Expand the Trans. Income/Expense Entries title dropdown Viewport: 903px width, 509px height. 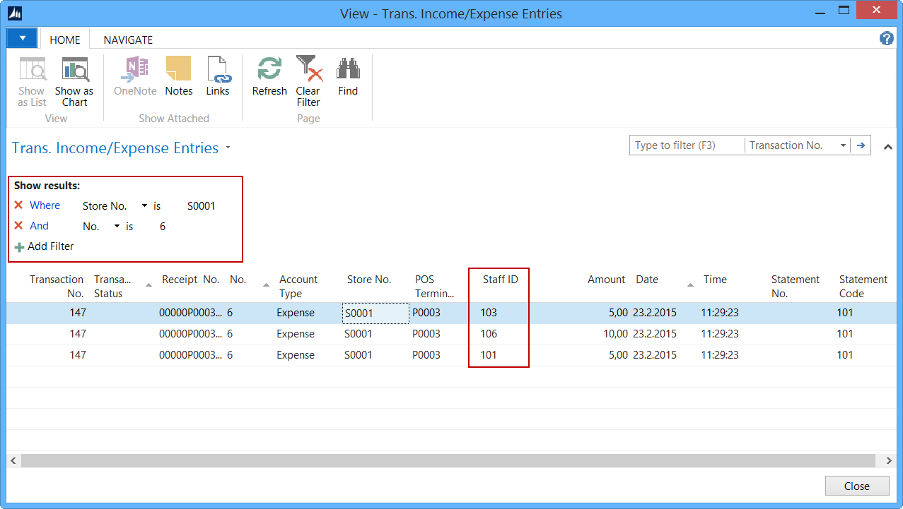[228, 148]
